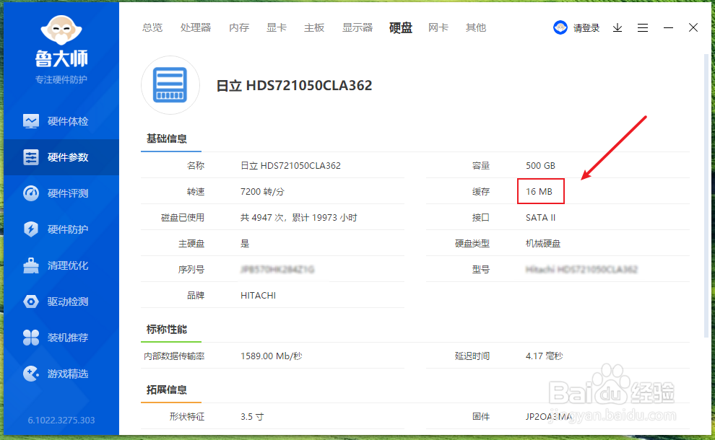715x440 pixels.
Task: Click the 请登录 login link
Action: click(x=586, y=28)
